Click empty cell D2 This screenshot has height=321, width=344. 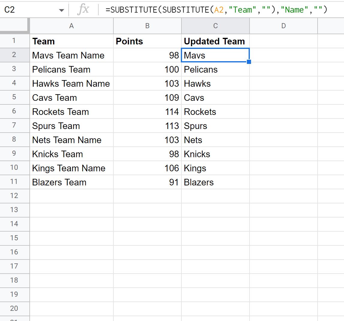(283, 55)
